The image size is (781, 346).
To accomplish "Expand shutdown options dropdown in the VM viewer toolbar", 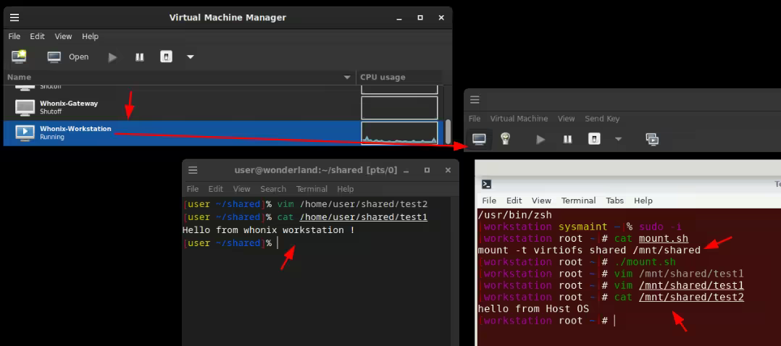I will click(618, 139).
